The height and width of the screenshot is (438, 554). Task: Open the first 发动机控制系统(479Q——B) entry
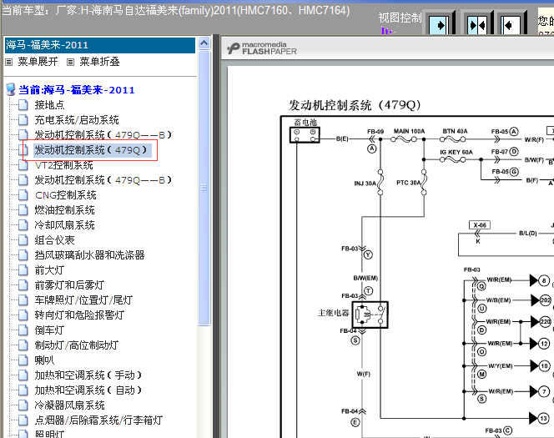click(x=103, y=135)
